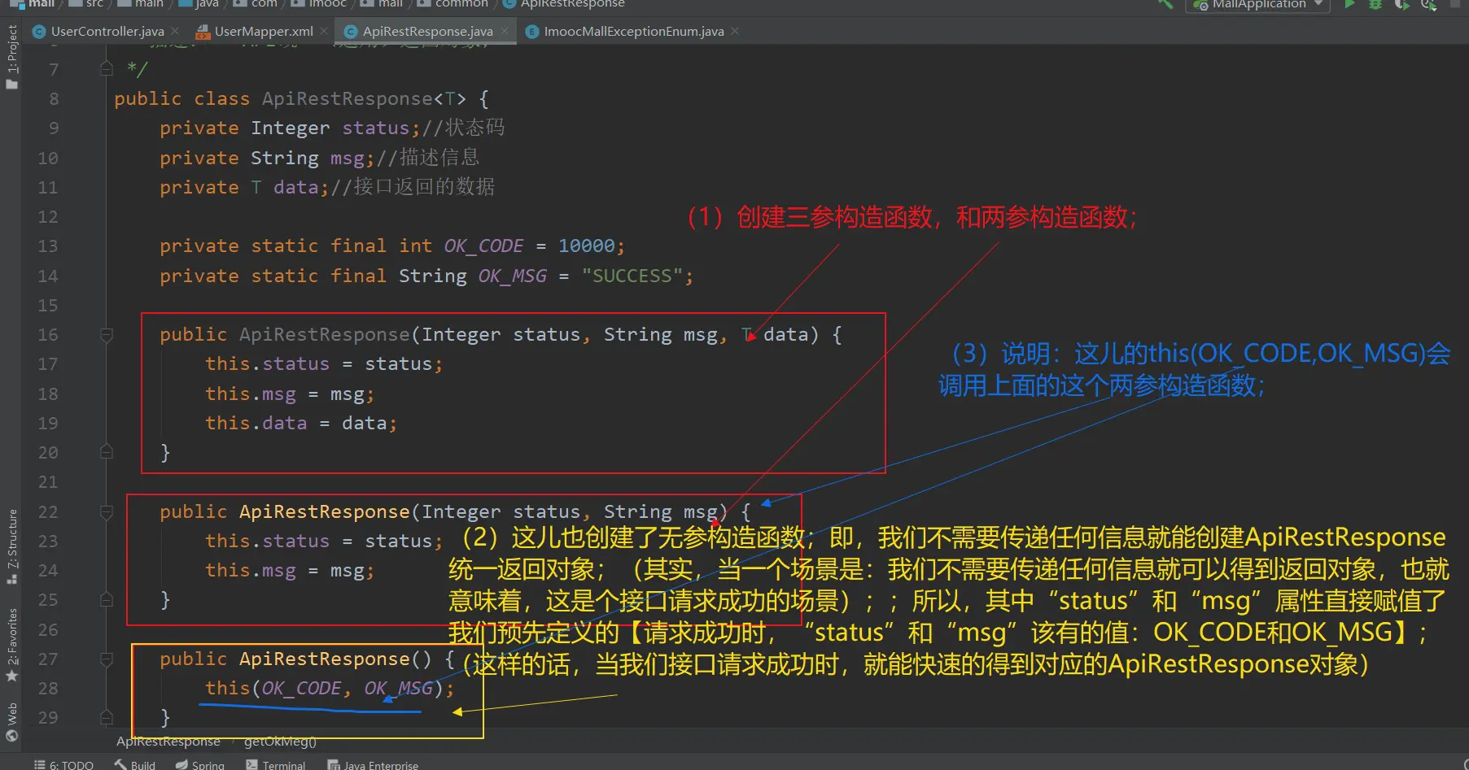Click the 'private String msg' field on line 10
The height and width of the screenshot is (770, 1469).
tap(262, 158)
